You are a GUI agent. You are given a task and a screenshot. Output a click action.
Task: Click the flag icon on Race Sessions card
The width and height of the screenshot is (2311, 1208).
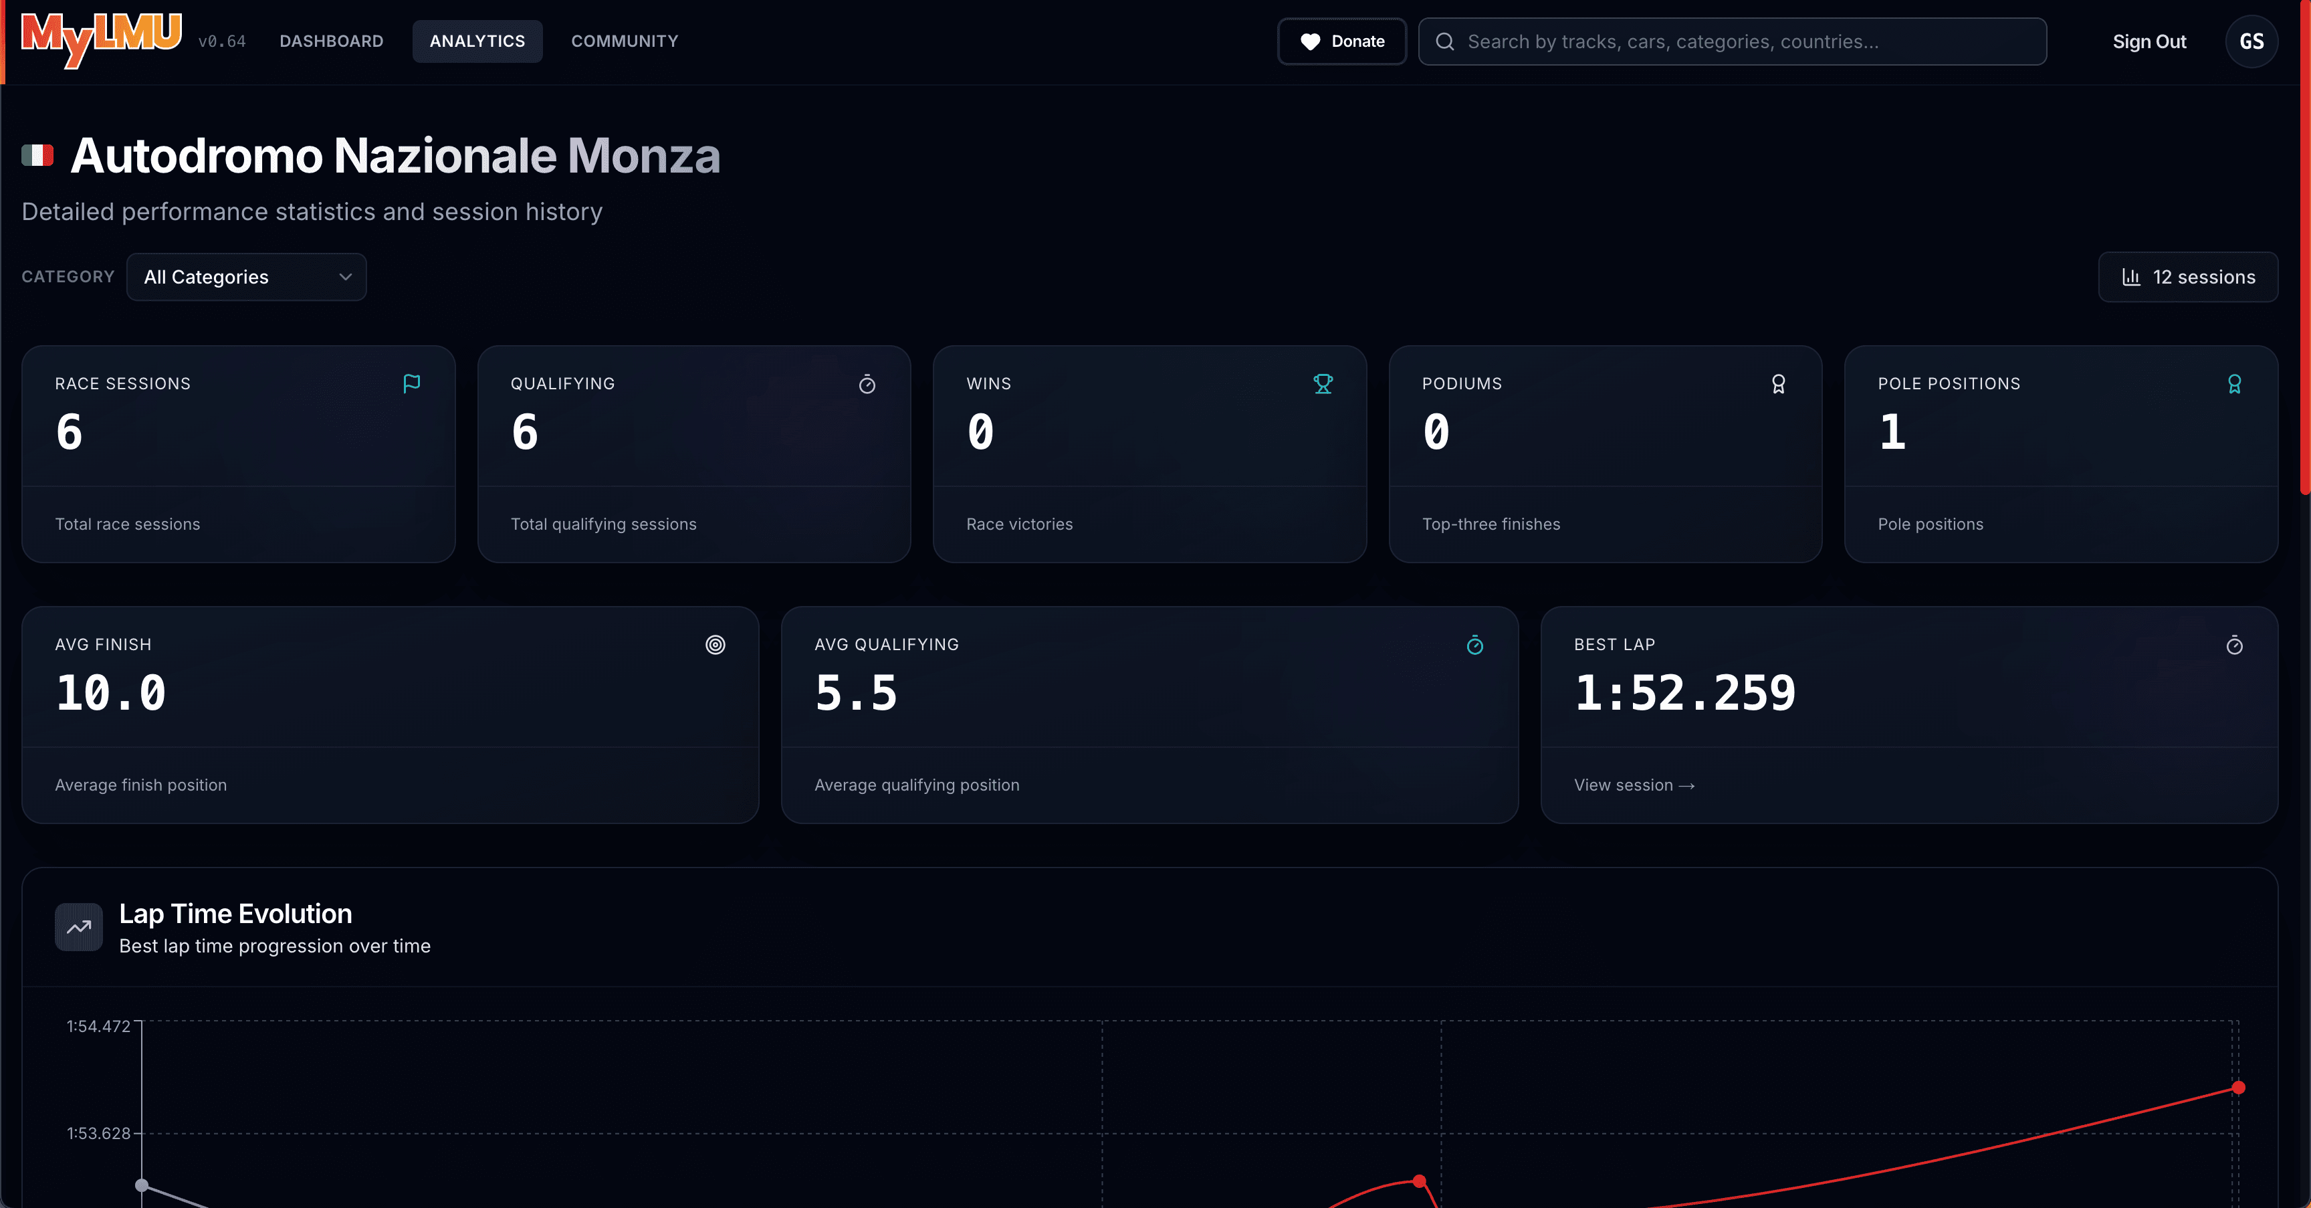[412, 384]
